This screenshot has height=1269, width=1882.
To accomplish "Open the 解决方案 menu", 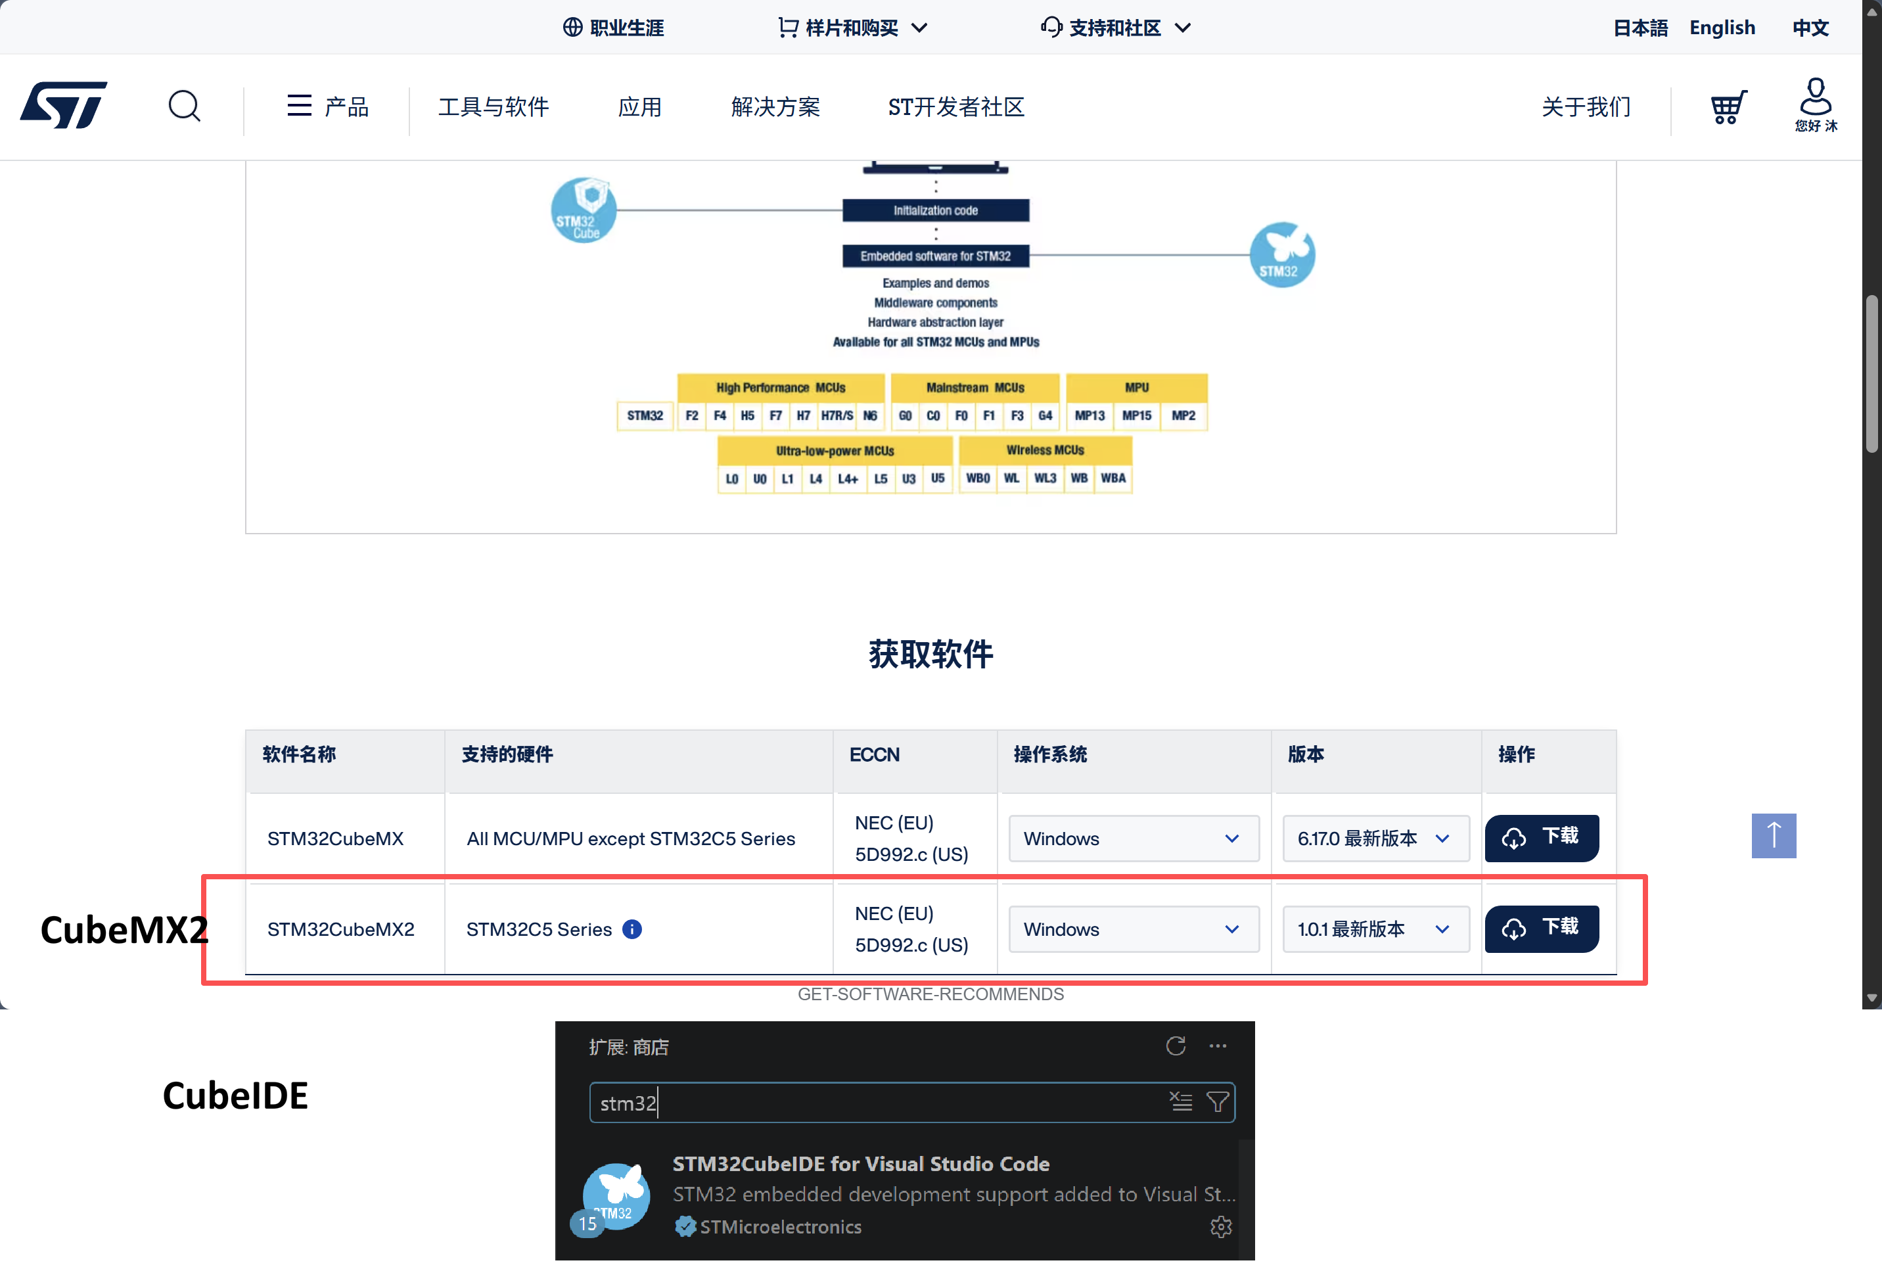I will [x=775, y=106].
